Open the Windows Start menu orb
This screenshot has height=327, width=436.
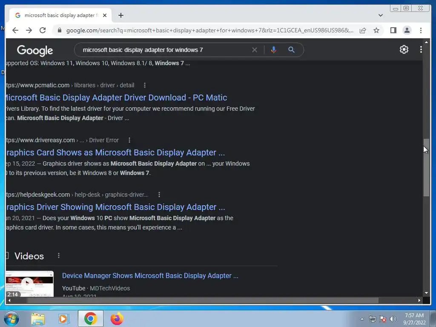(x=11, y=318)
